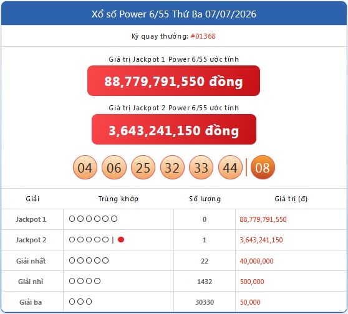Click the red bonus dot in Jackpot 2 row

(121, 239)
